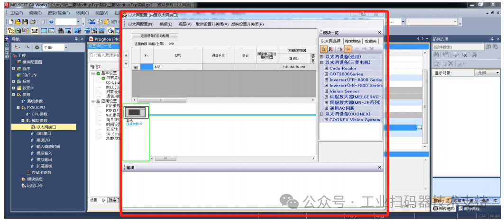Viewport: 504px width, 222px height.
Task: Open 编辑(E) menu in Ethernet config window
Action: click(166, 24)
